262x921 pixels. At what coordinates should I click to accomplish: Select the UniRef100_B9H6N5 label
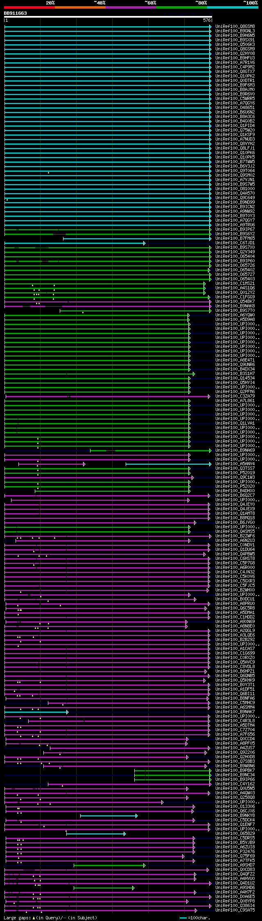235,35
